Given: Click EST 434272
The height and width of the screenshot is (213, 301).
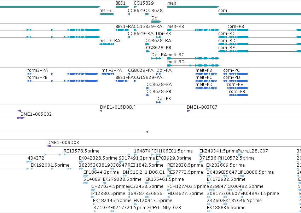Looking at the screenshot, I should [36, 158].
